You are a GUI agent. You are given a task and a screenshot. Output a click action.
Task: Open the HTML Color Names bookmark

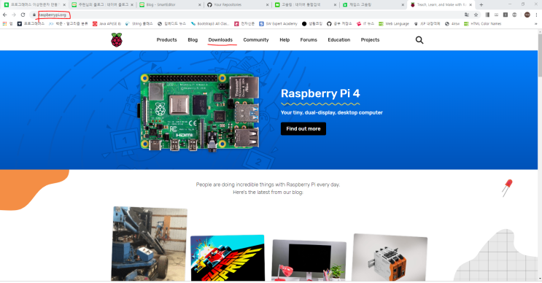(482, 24)
